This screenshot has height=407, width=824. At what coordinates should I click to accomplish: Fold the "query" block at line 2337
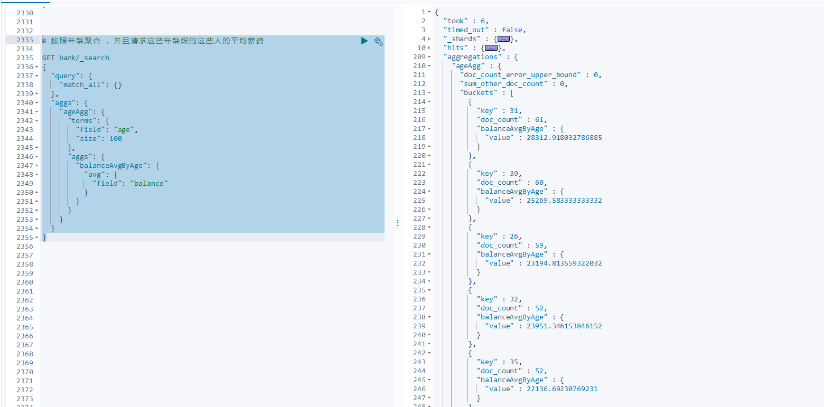(36, 76)
